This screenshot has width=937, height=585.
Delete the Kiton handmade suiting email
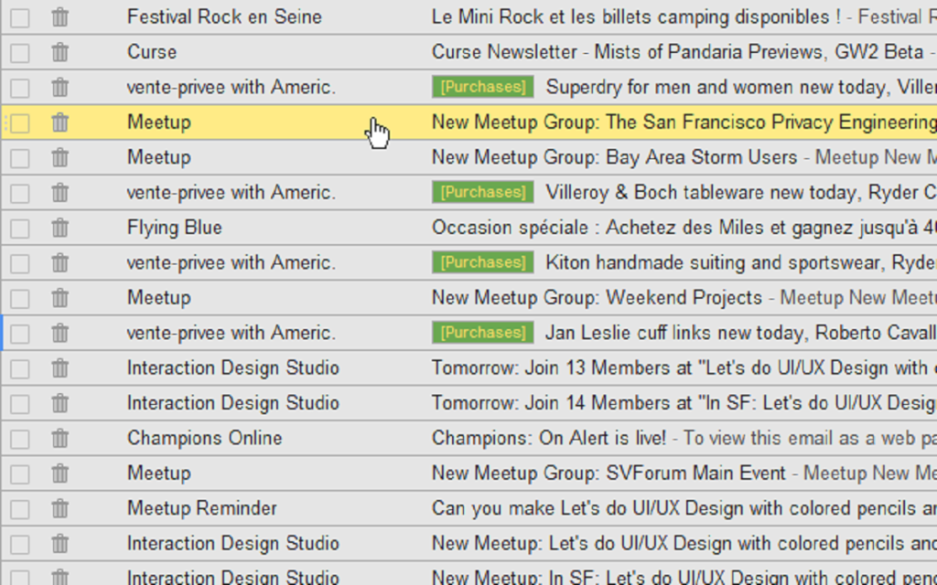(x=60, y=263)
